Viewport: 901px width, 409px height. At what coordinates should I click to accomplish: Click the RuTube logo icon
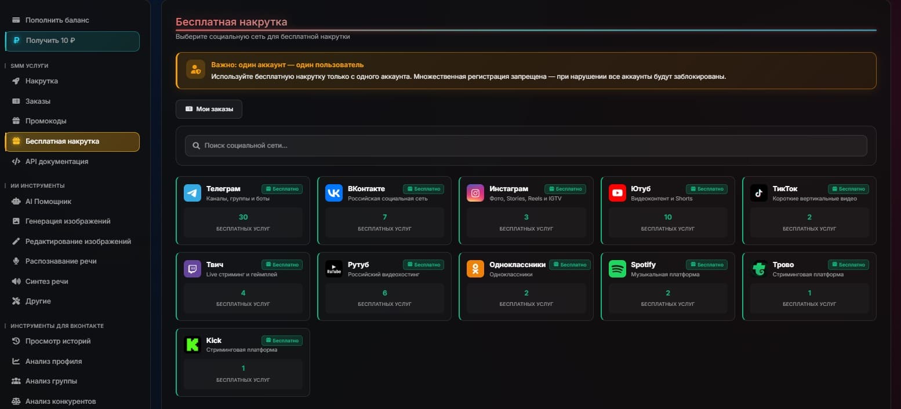[334, 269]
